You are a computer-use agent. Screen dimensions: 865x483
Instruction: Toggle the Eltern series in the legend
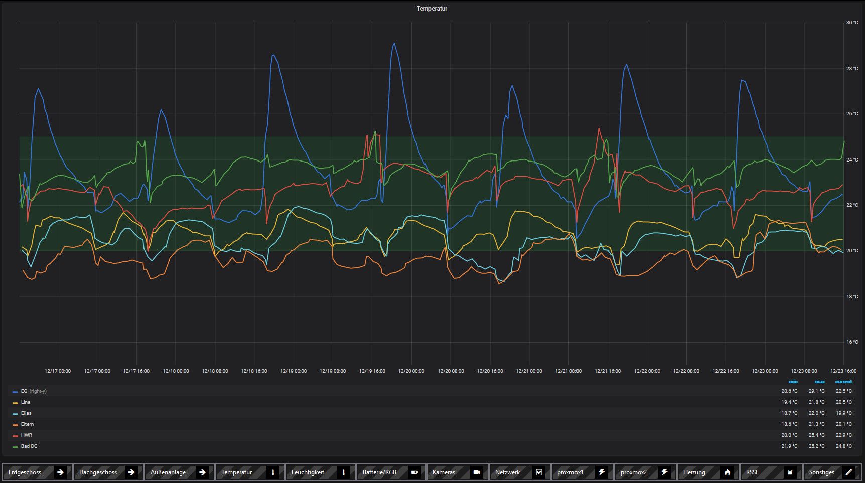(27, 424)
